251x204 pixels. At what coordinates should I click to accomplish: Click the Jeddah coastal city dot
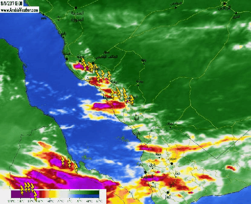pos(67,59)
